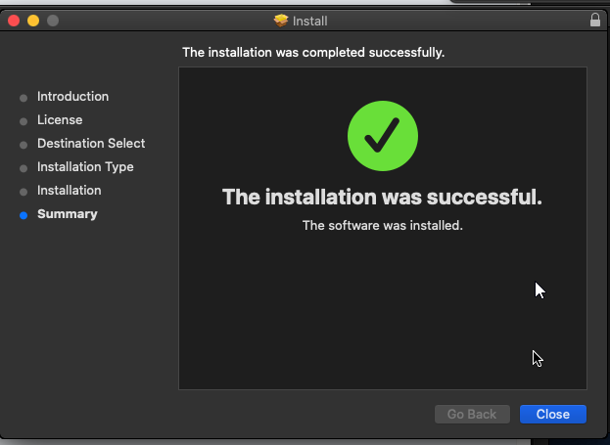
Task: Select the Installation step in sidebar
Action: click(x=69, y=191)
